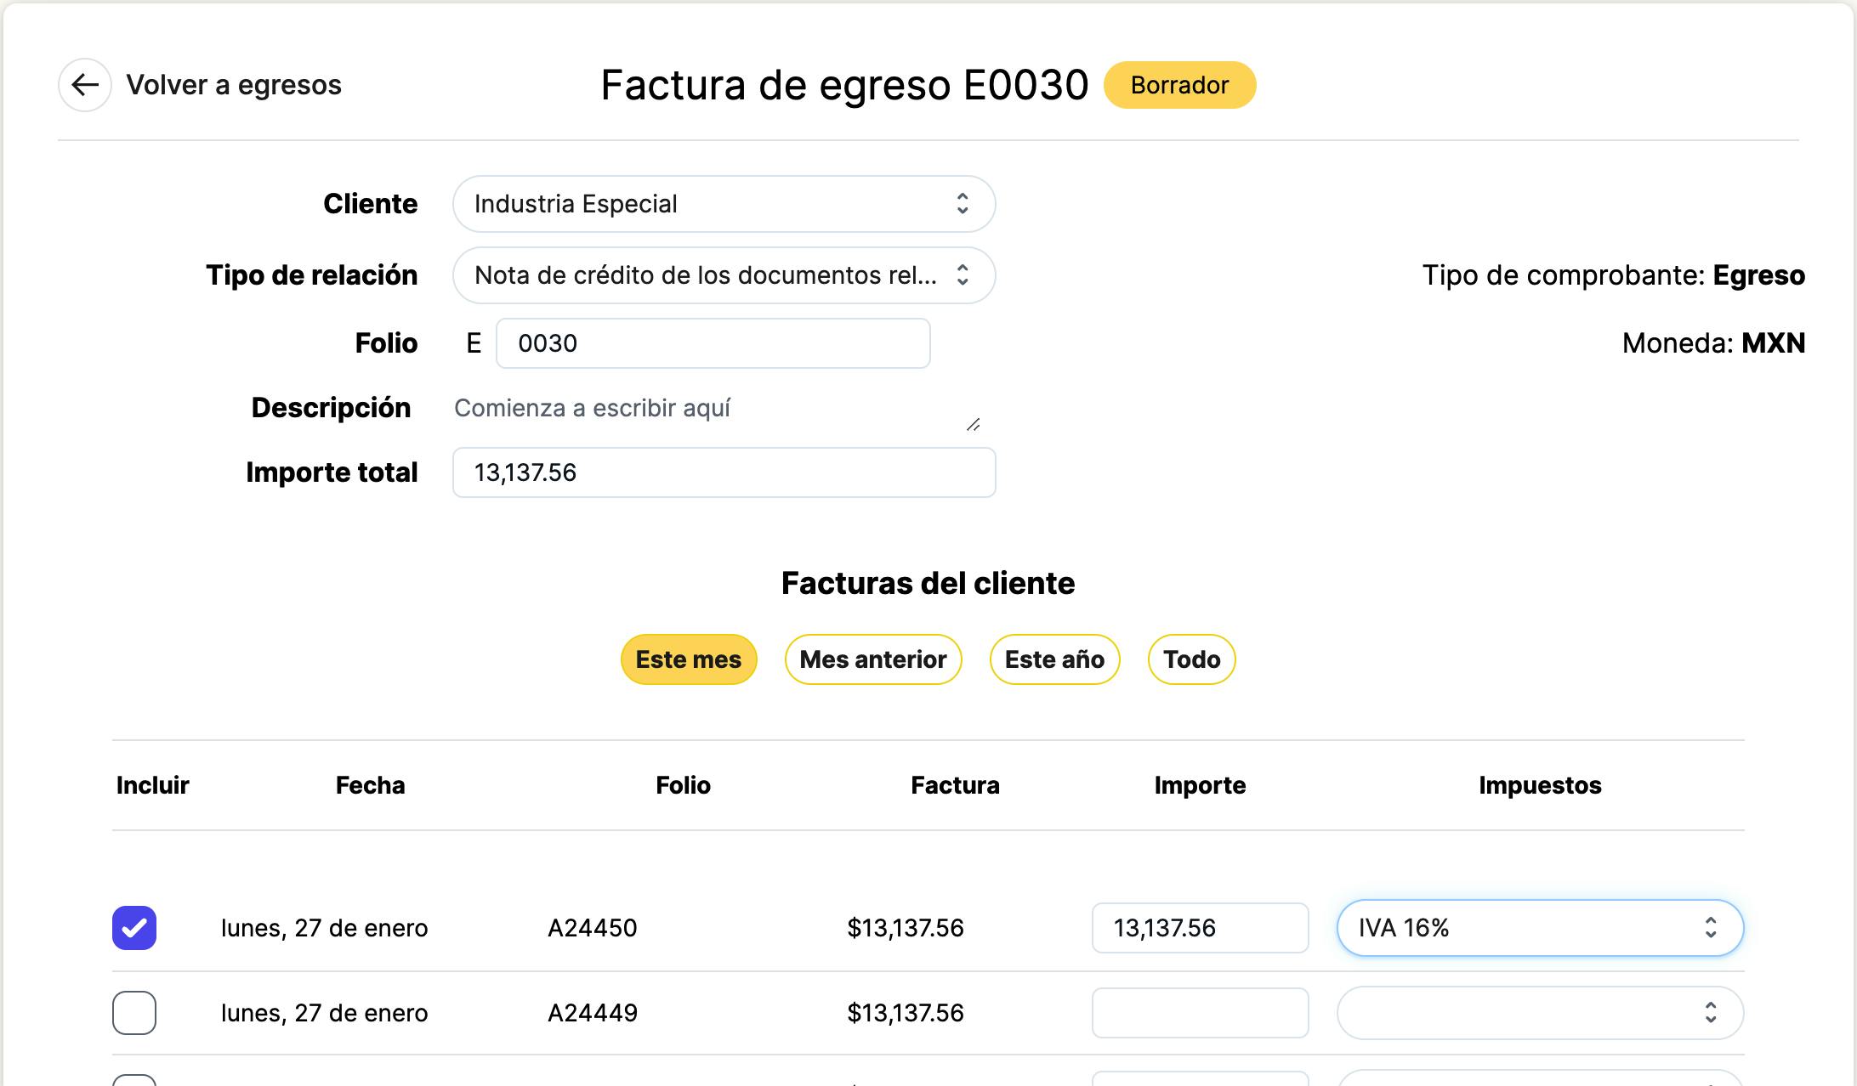Uncheck the A24450 invoice checkbox

coord(134,928)
